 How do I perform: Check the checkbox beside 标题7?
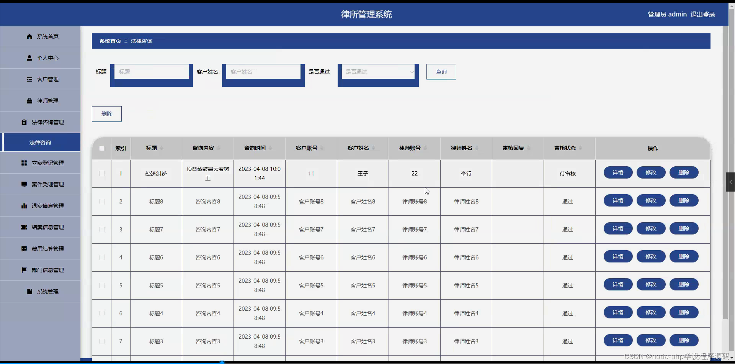(101, 230)
